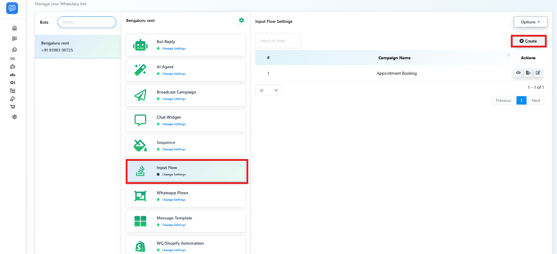Open the flow builder icon in sidebar

[12, 91]
